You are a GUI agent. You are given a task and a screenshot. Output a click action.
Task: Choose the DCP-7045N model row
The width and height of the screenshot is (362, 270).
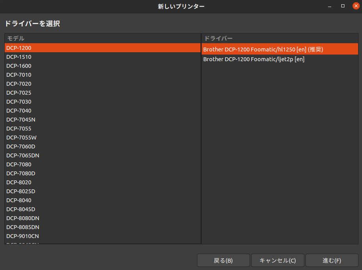(x=21, y=120)
